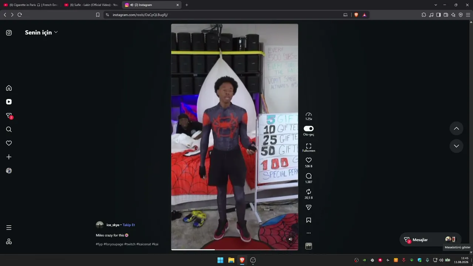Viewport: 473px width, 266px height.
Task: Follow ice_skye with 'Takip Et'
Action: [x=129, y=225]
